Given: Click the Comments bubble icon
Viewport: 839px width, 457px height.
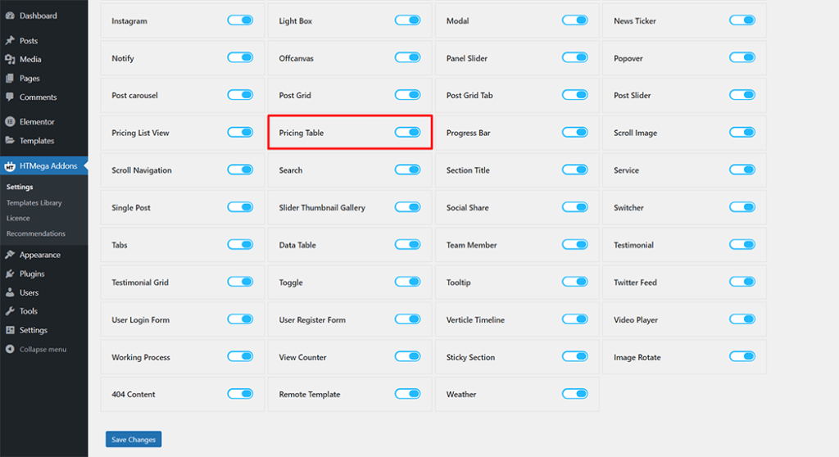Looking at the screenshot, I should click(x=10, y=97).
